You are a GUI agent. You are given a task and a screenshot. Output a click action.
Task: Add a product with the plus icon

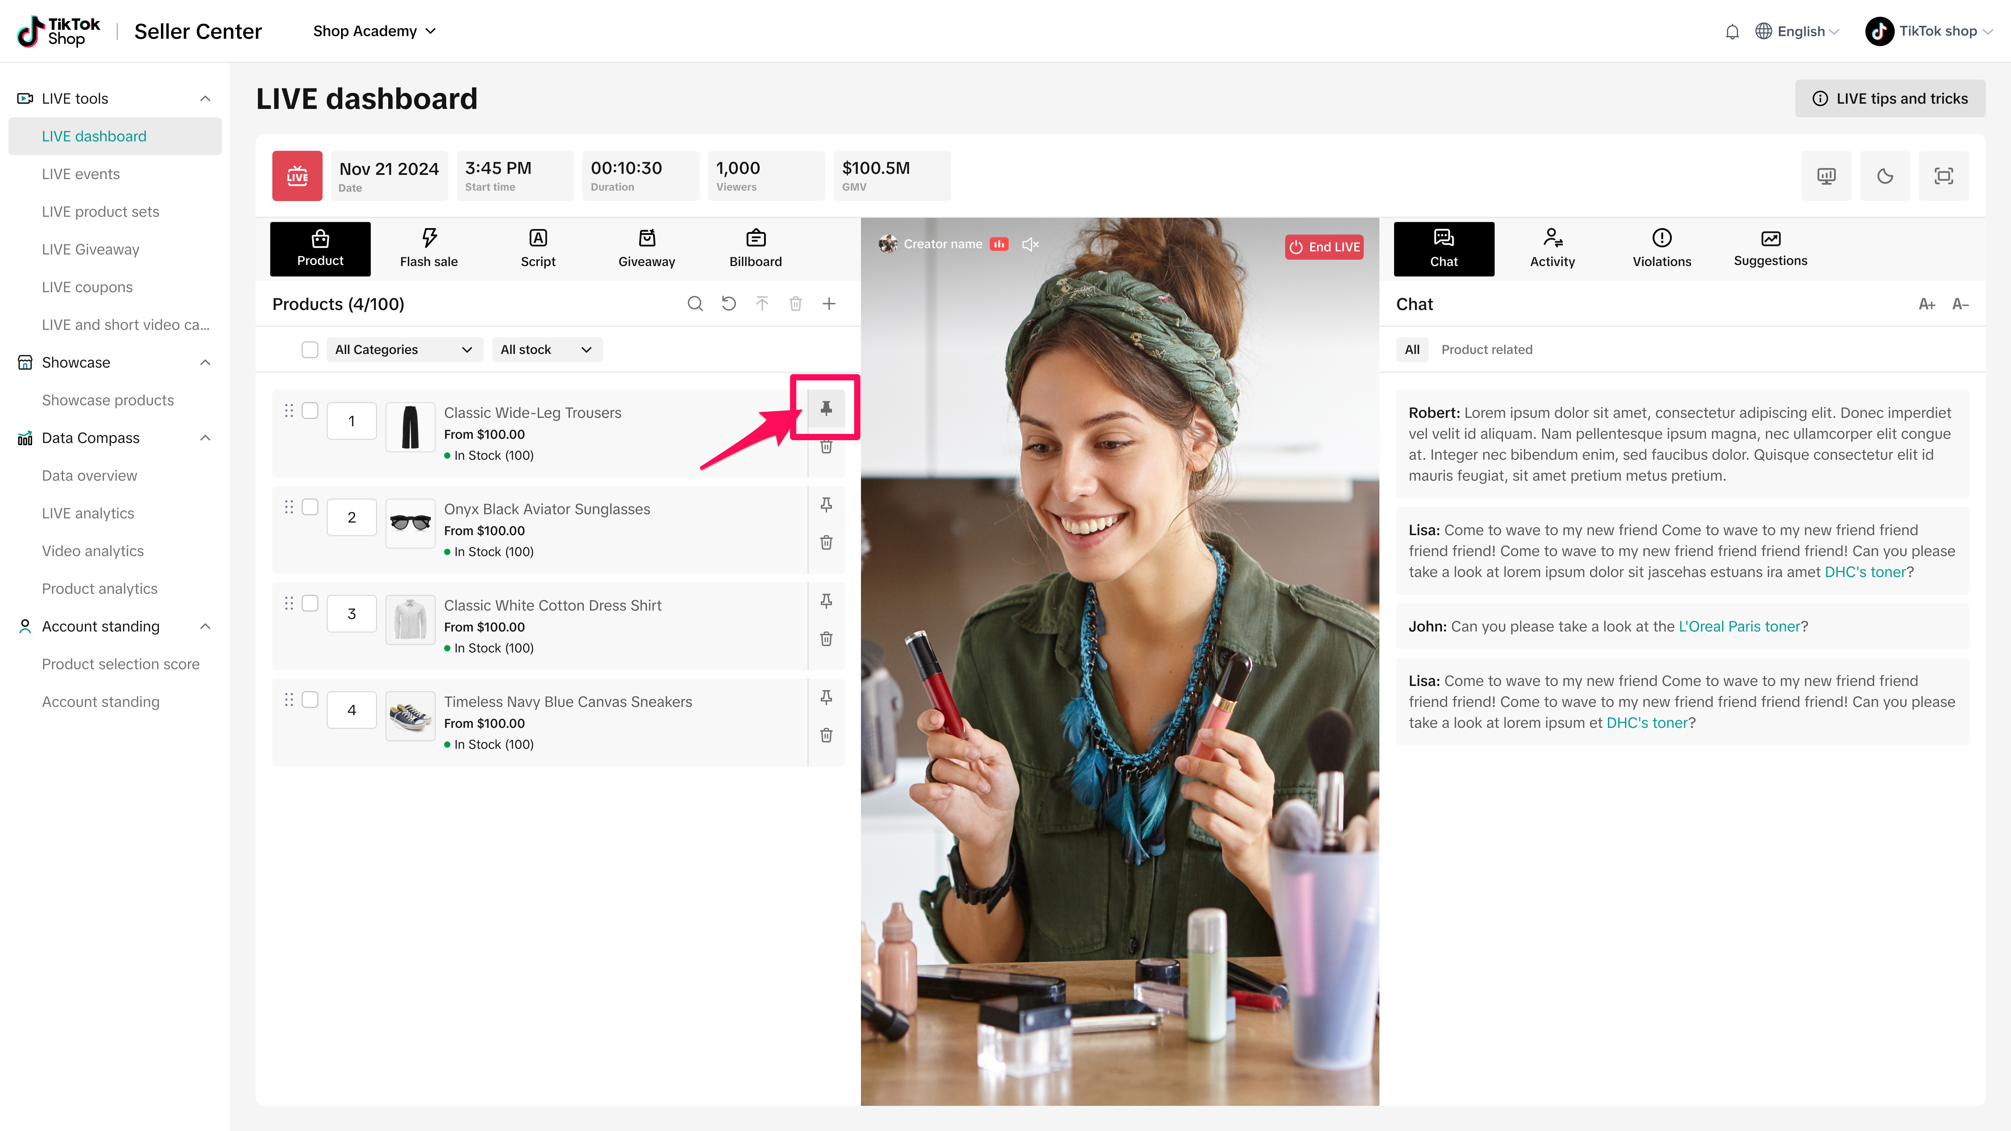(x=829, y=304)
